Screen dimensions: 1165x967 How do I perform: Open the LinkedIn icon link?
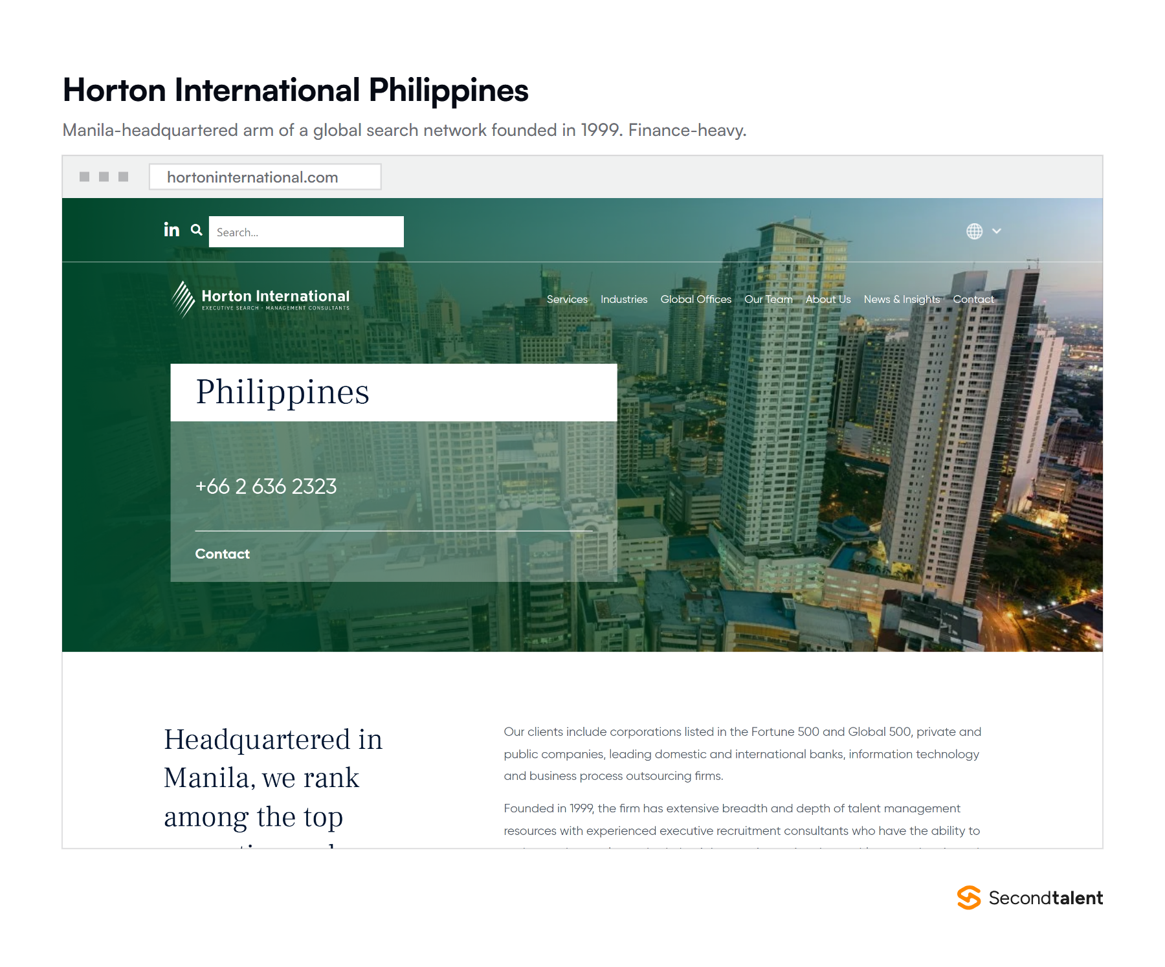(x=172, y=230)
